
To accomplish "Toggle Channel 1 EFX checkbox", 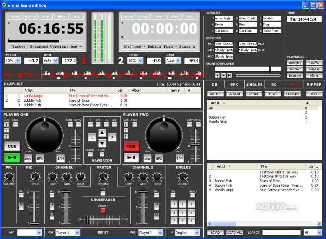I will (52, 208).
